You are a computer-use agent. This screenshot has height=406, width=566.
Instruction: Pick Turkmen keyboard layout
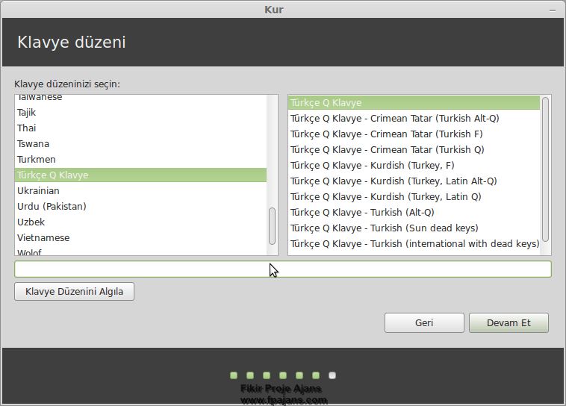pos(141,159)
